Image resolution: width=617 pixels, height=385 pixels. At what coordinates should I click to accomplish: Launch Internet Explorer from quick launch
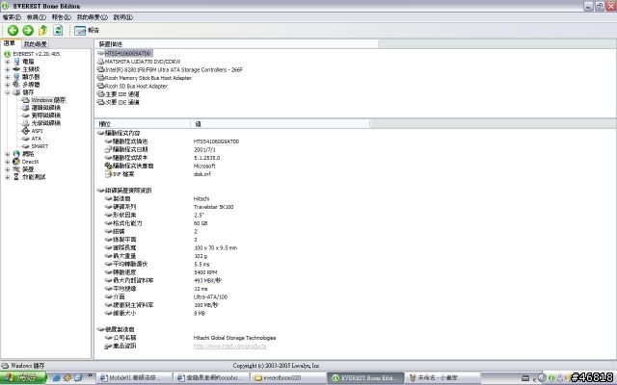coord(56,378)
